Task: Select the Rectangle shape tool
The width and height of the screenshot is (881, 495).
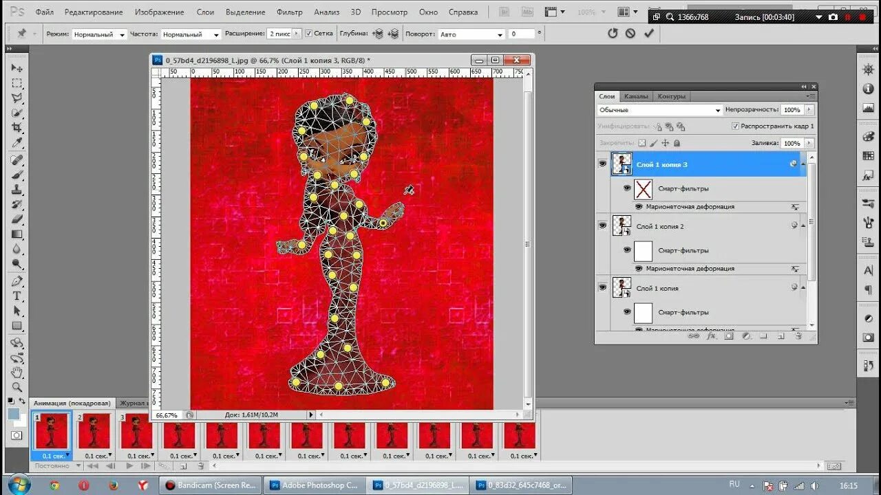Action: click(x=17, y=327)
